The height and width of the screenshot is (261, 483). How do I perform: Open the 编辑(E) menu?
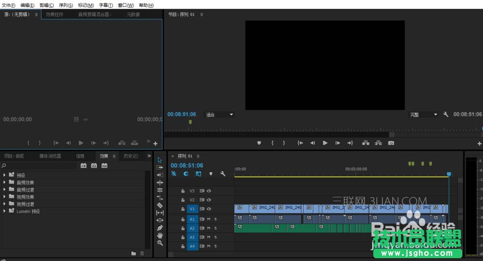tap(28, 5)
